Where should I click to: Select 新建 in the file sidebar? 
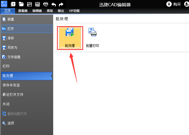click(11, 19)
